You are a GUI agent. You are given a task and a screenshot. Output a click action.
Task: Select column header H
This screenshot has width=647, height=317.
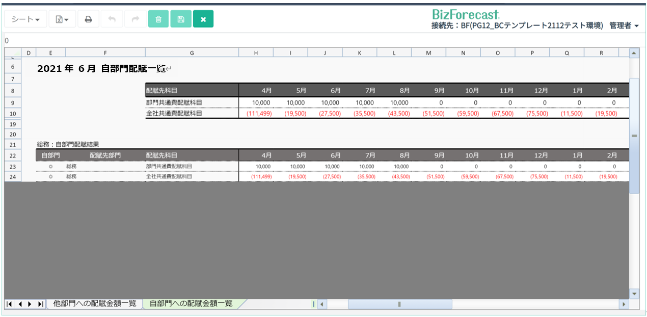click(x=256, y=52)
